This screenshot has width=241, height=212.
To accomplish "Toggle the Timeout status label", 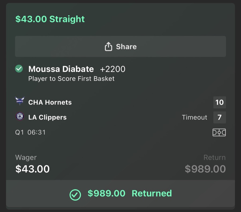I will tap(194, 117).
